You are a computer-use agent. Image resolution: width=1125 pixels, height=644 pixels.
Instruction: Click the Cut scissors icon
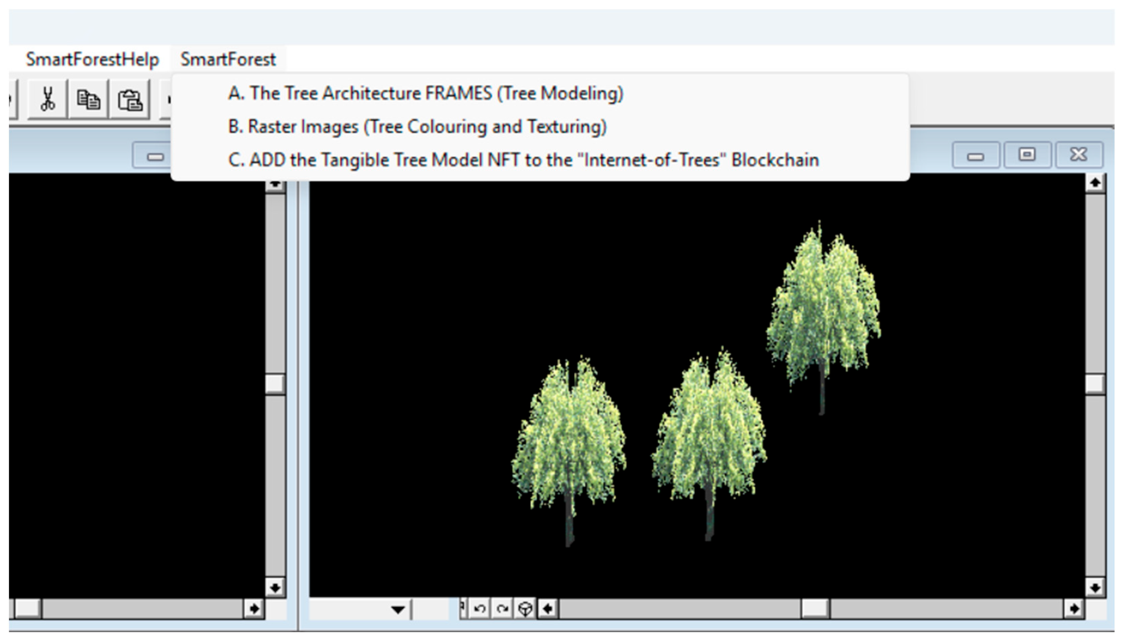coord(47,99)
